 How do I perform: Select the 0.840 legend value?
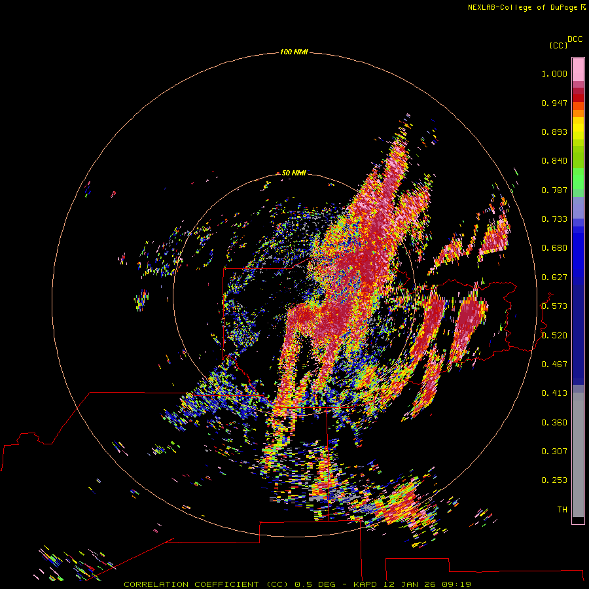click(554, 161)
